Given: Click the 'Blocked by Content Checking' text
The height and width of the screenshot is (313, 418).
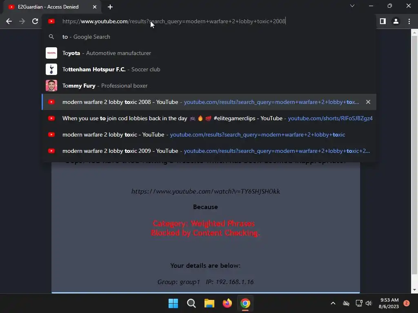Looking at the screenshot, I should coord(205,233).
